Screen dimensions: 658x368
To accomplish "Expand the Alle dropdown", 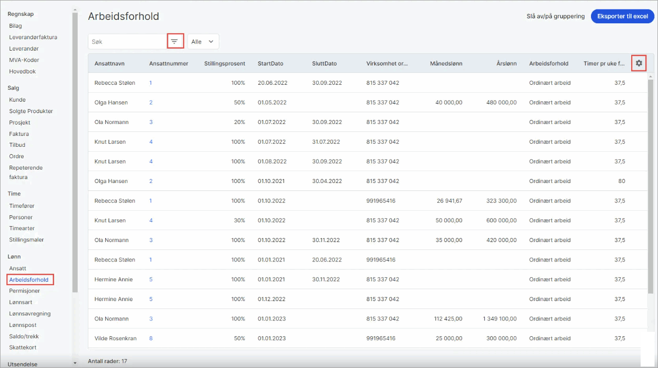I will [203, 42].
